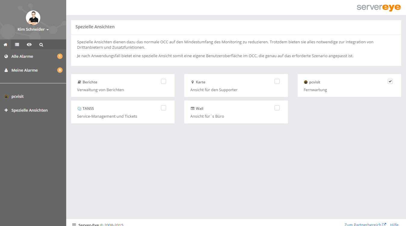Click the servereye logo
This screenshot has width=406, height=226.
click(379, 8)
